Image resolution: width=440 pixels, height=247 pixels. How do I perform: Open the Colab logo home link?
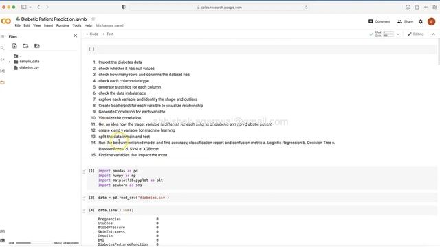coord(6,21)
